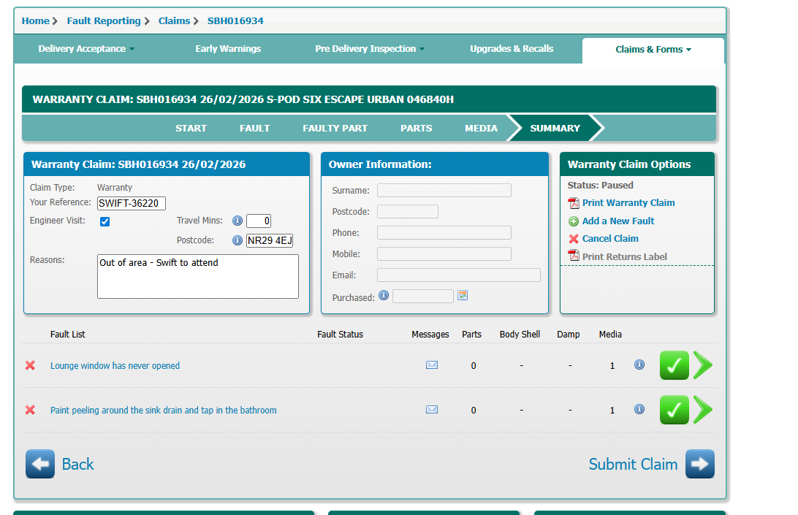The width and height of the screenshot is (798, 515).
Task: Switch to the FAULTY PART step
Action: [335, 128]
